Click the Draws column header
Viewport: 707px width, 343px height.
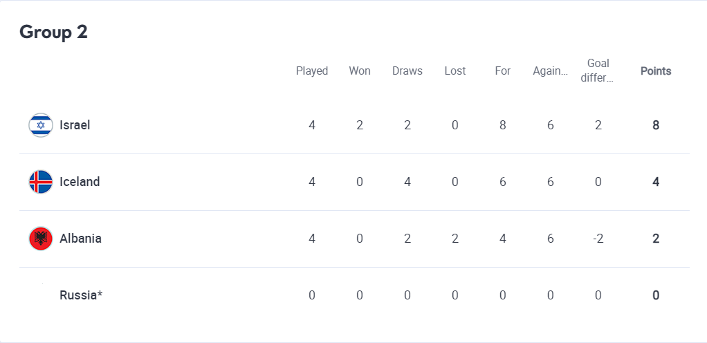(407, 71)
